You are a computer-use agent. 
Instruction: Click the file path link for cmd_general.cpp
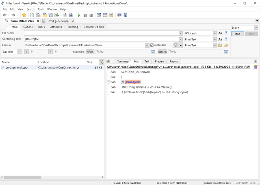pyautogui.click(x=179, y=67)
